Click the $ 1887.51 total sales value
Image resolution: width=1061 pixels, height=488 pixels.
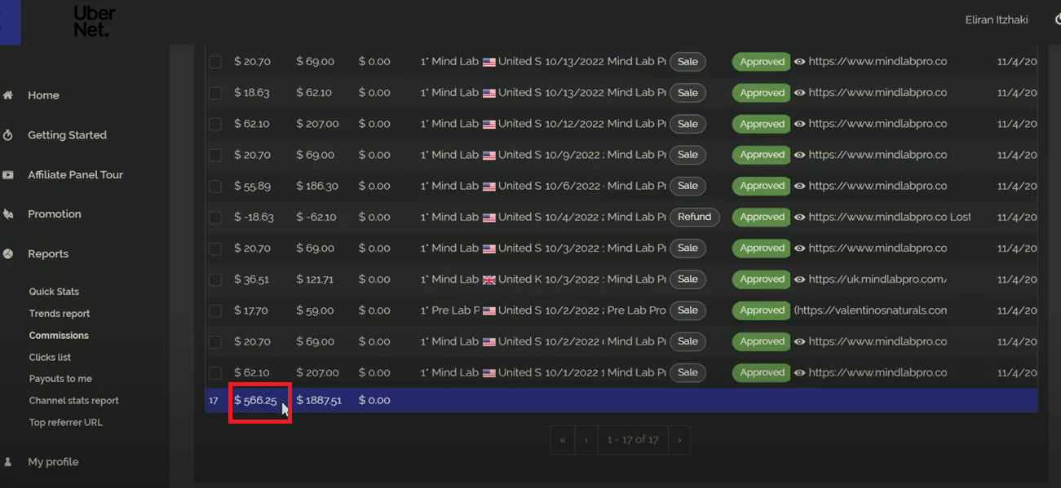pos(319,401)
